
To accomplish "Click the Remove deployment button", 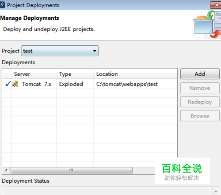I will [x=200, y=88].
